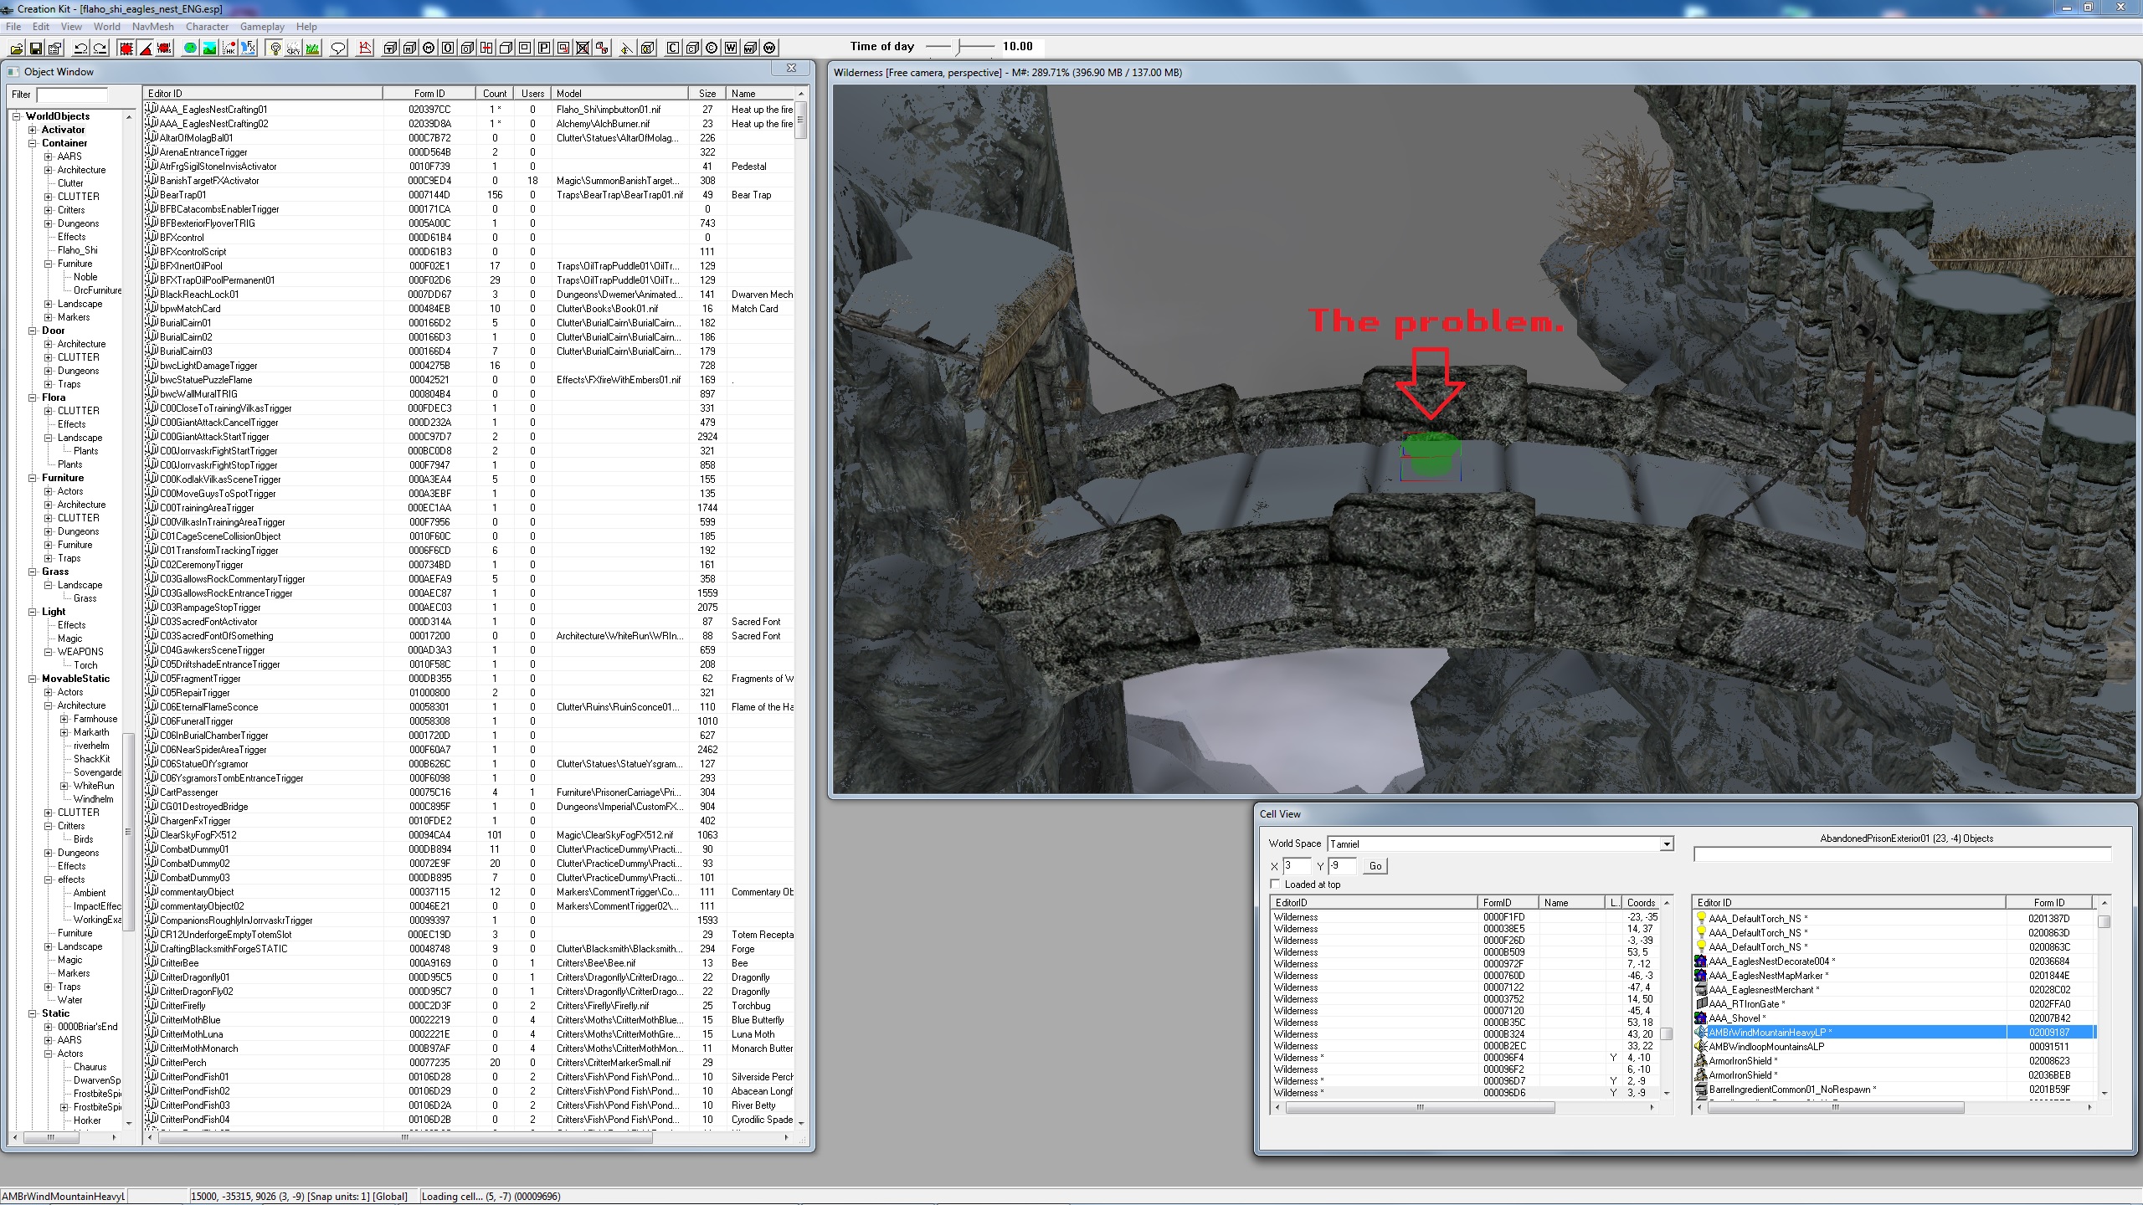The height and width of the screenshot is (1205, 2143).
Task: Toggle the Sky rendering icon
Action: tap(293, 48)
